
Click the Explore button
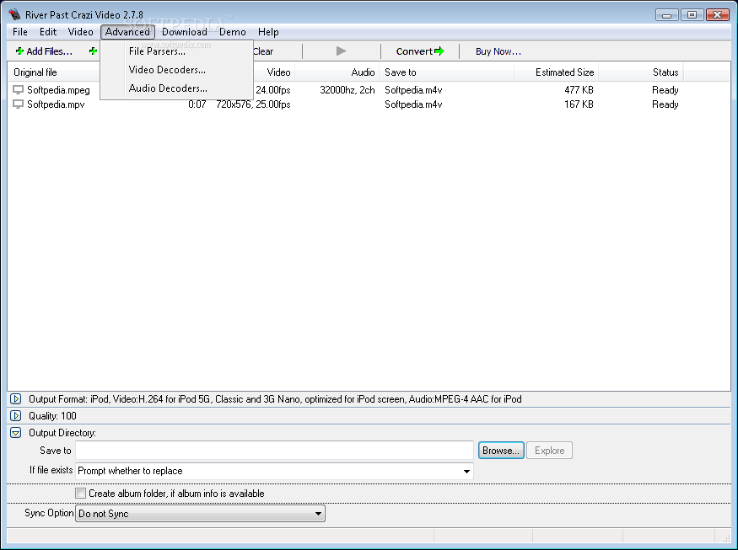(x=549, y=451)
